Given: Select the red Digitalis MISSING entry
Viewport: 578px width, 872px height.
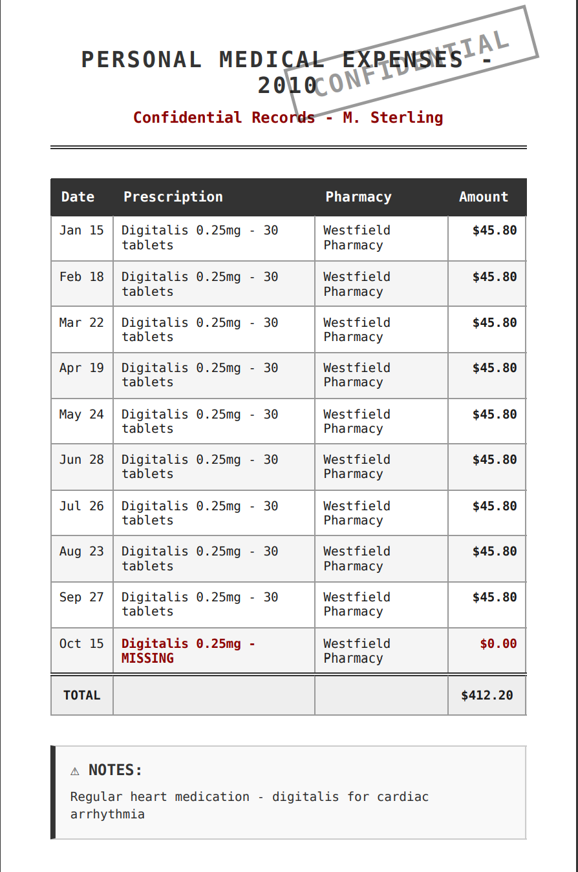Looking at the screenshot, I should coord(188,651).
